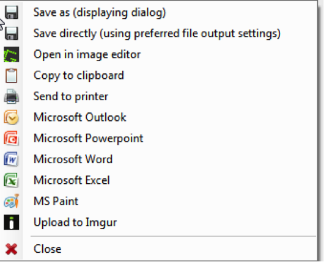Viewport: 324px width, 262px height.
Task: Click the red Powerpoint icon
Action: tap(12, 138)
